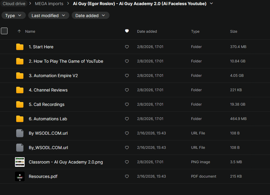The height and width of the screenshot is (195, 270).
Task: Sort by the Size column header
Action: pyautogui.click(x=233, y=31)
